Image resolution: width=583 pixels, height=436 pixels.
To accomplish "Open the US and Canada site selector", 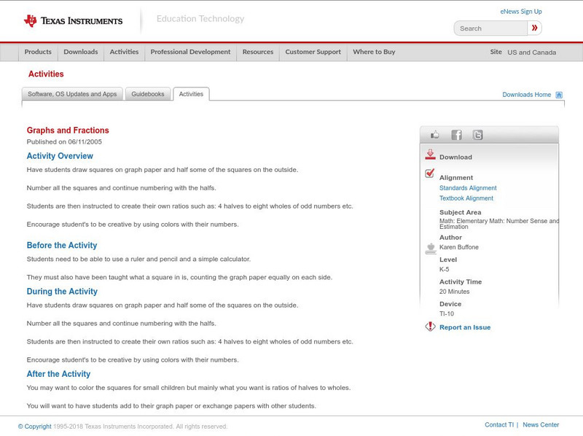I will tap(532, 52).
